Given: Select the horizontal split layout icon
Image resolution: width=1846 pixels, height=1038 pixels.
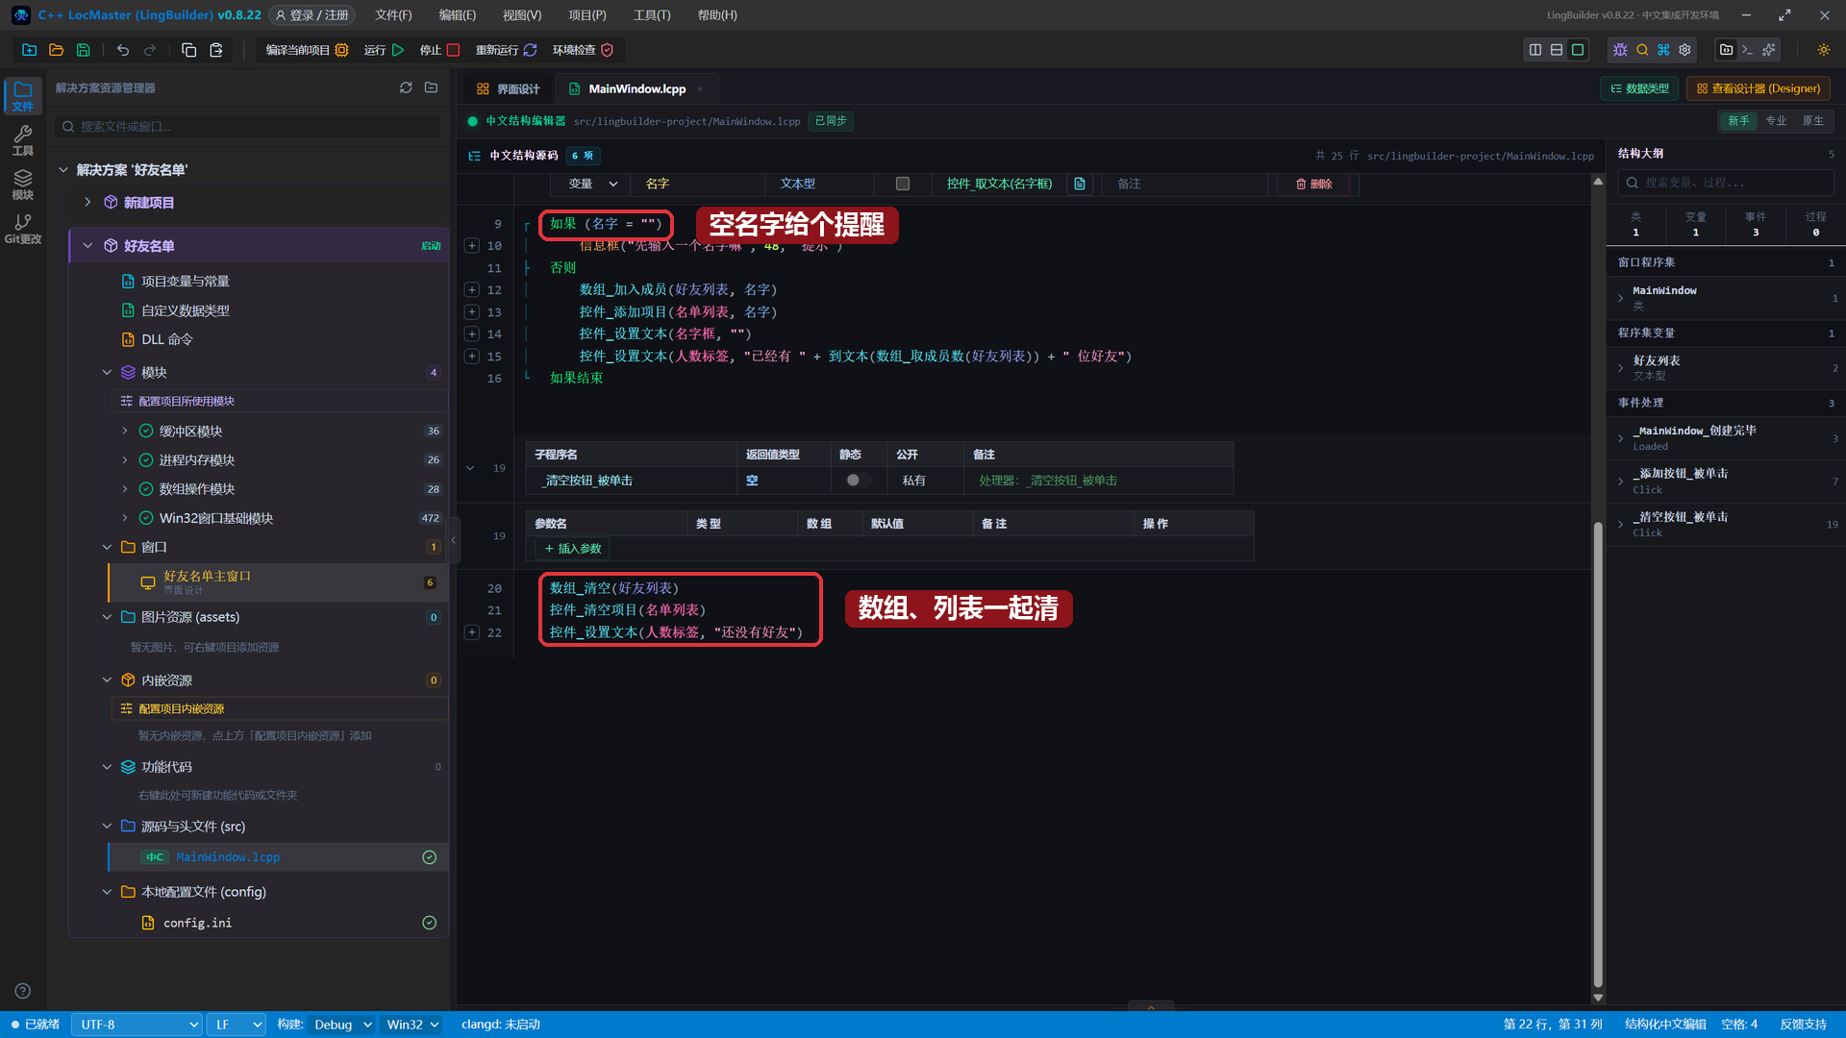Looking at the screenshot, I should (1557, 50).
